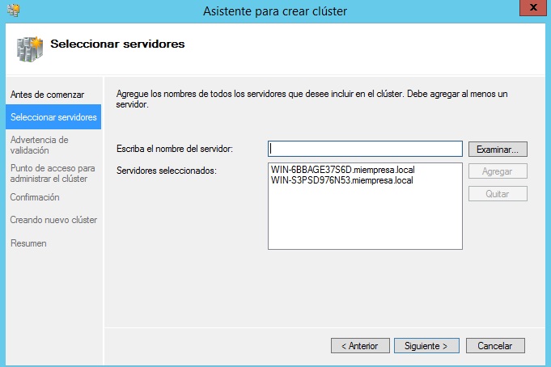Select the Seleccionar servidores step in sidebar
The image size is (551, 367).
53,117
